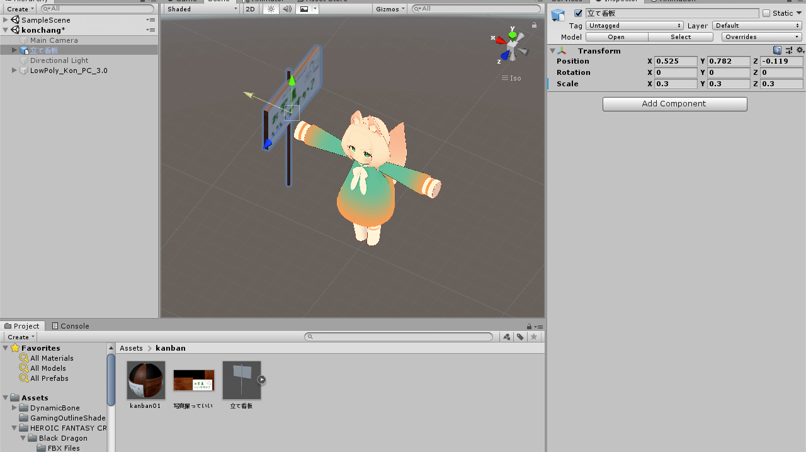
Task: Click the Add Component button
Action: tap(674, 104)
